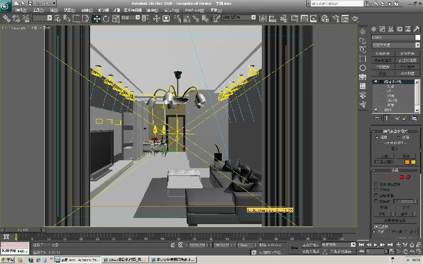The height and width of the screenshot is (264, 423).
Task: Choose the Select and Rotate tool
Action: [x=106, y=19]
